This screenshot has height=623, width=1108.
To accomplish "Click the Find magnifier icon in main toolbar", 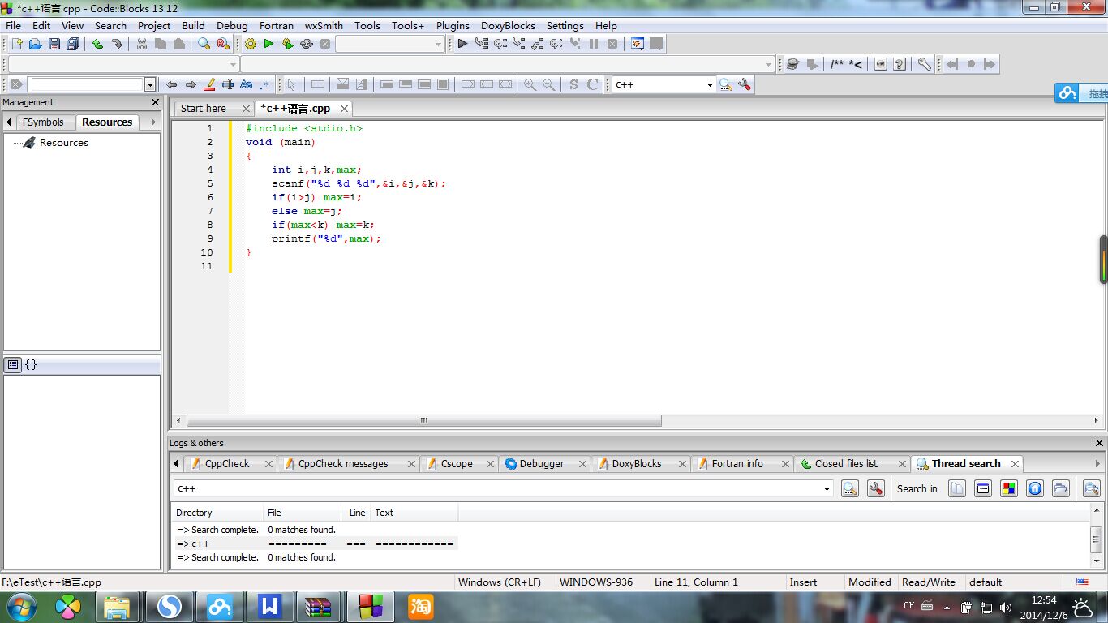I will pos(204,44).
